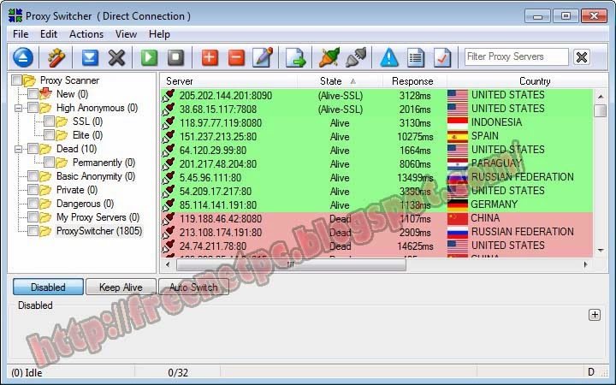Open the File menu
This screenshot has width=616, height=385.
(x=21, y=34)
